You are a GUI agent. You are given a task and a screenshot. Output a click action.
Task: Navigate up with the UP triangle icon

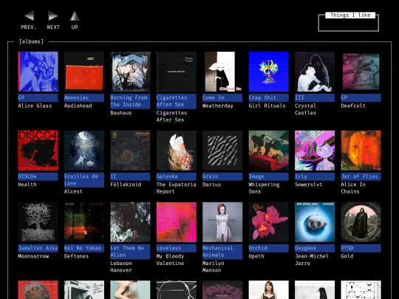pos(75,16)
